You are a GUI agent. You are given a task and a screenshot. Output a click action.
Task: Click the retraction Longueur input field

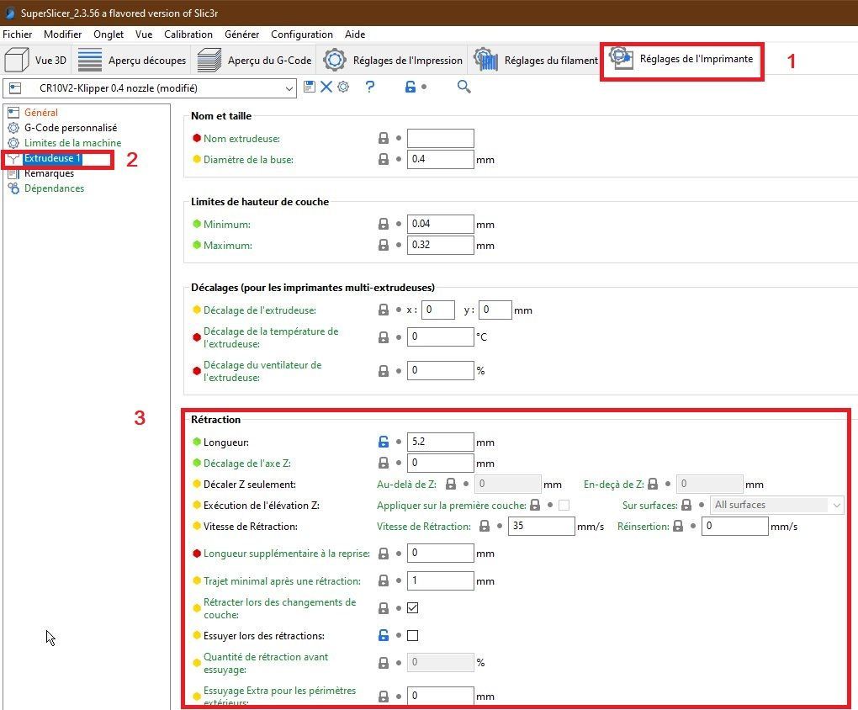(441, 442)
